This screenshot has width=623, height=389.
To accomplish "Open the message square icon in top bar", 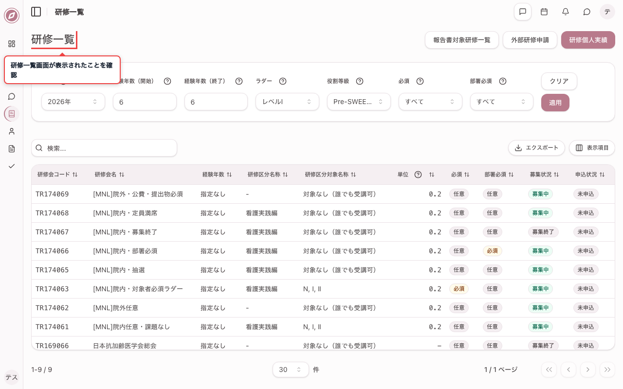I will coord(523,12).
